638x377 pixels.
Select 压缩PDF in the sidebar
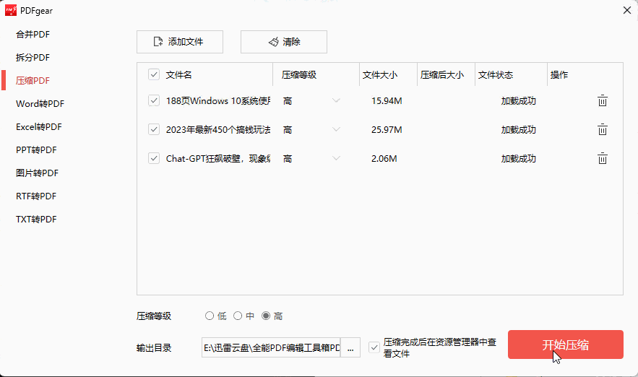click(33, 80)
